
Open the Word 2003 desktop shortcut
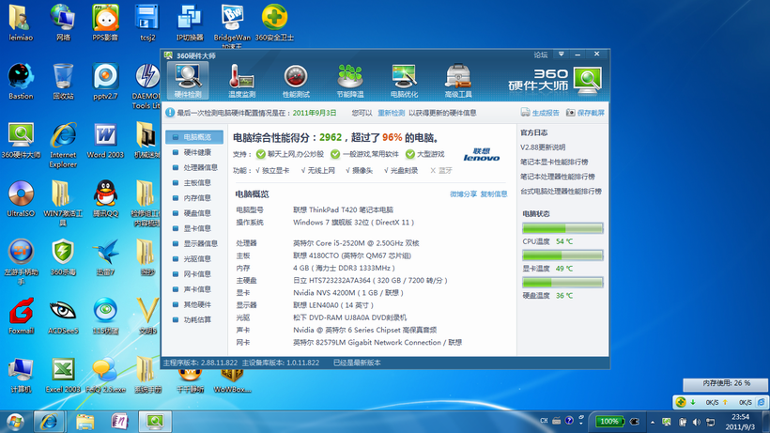pos(105,140)
